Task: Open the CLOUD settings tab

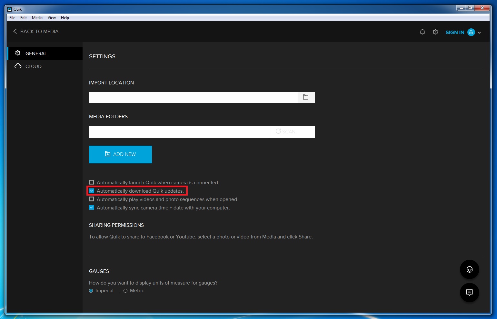Action: pos(45,66)
